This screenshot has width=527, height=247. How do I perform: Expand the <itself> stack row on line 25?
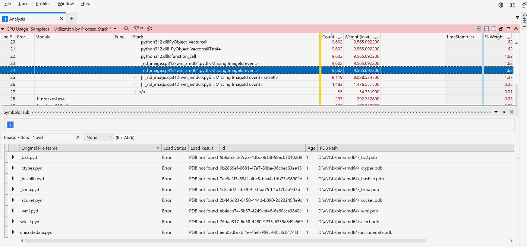pos(136,77)
